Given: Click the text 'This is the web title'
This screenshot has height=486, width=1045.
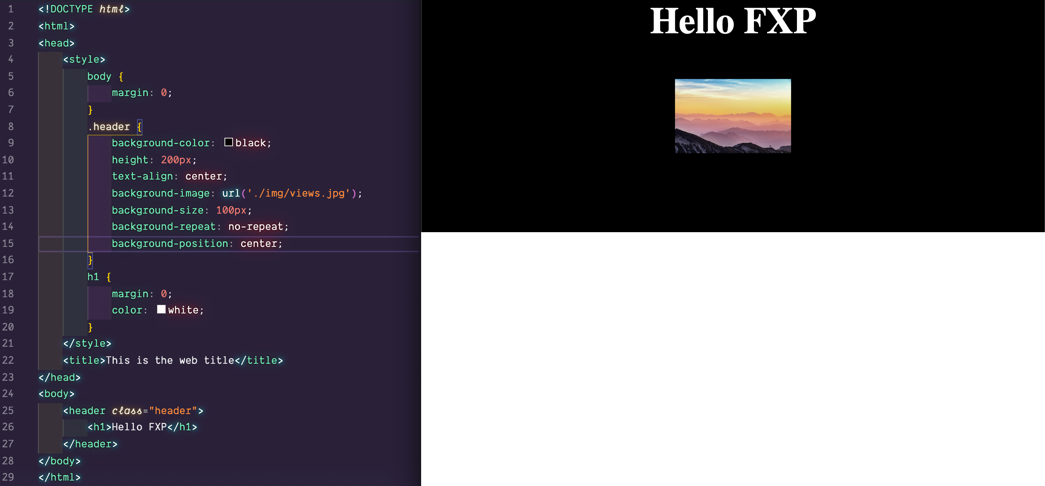Looking at the screenshot, I should (x=170, y=360).
